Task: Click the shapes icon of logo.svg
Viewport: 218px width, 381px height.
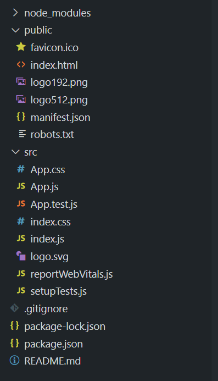Action: pos(21,256)
